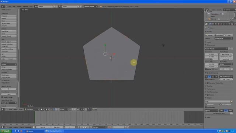Click the Windows Start button

pos(6,131)
